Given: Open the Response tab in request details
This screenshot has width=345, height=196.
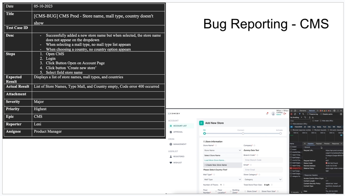Looking at the screenshot, I should [336, 144].
